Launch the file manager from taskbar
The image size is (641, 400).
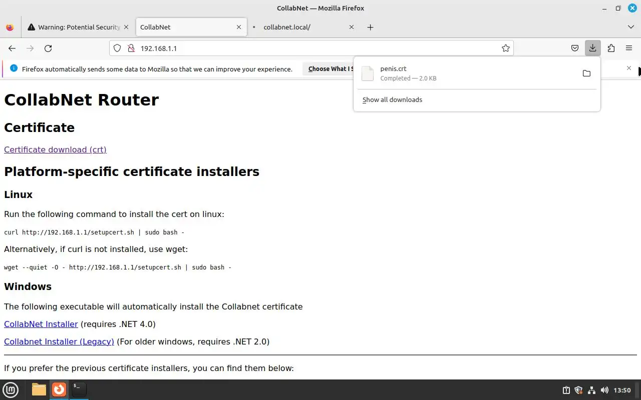[x=39, y=389]
